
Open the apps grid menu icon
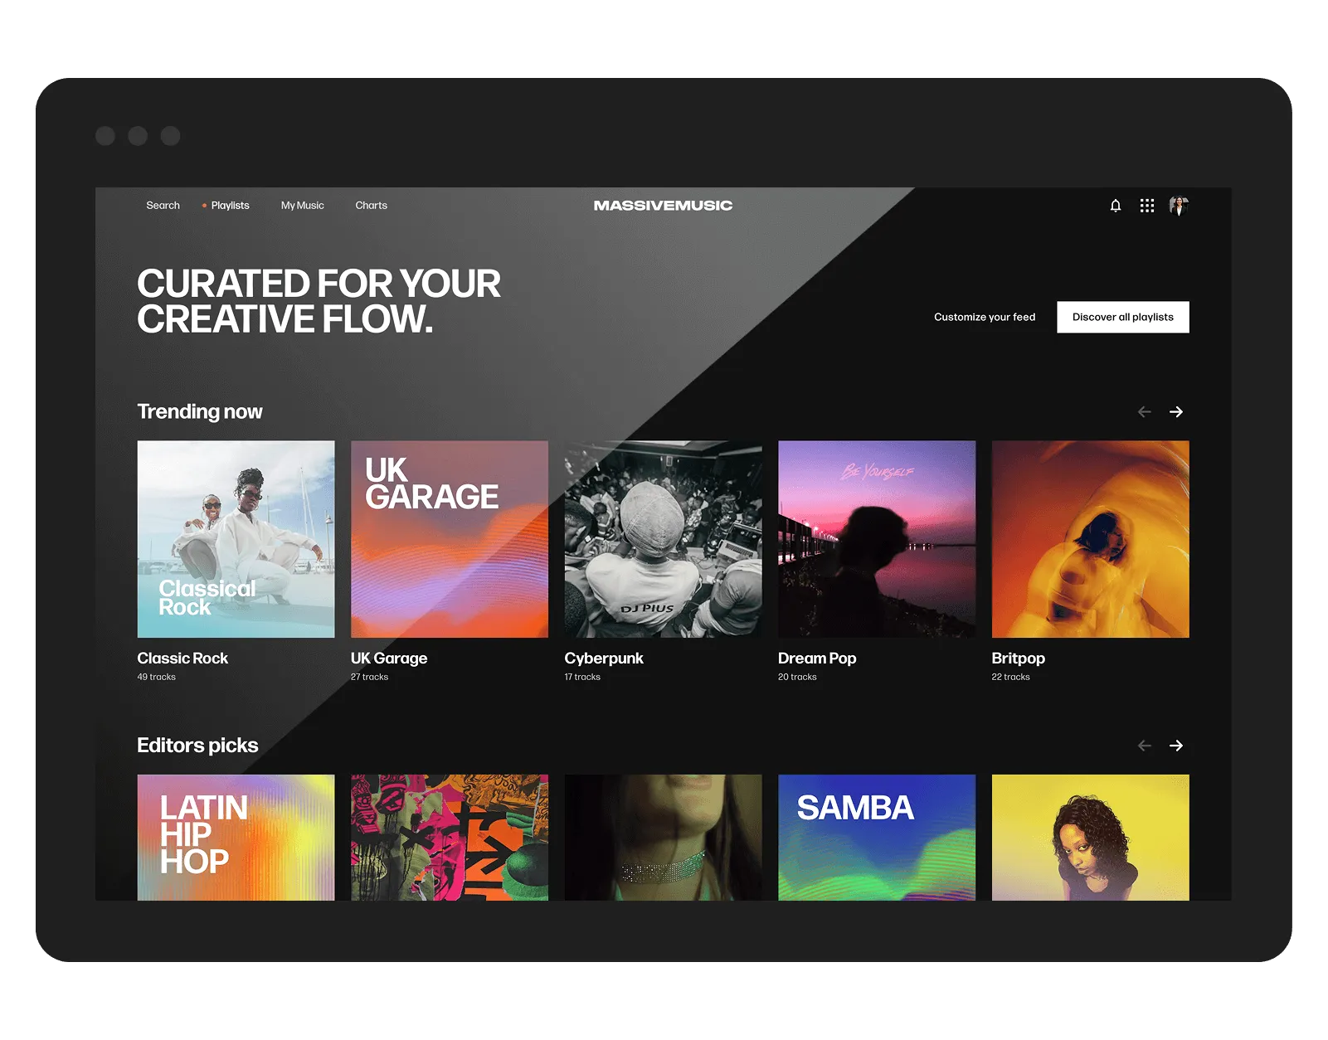click(x=1146, y=206)
